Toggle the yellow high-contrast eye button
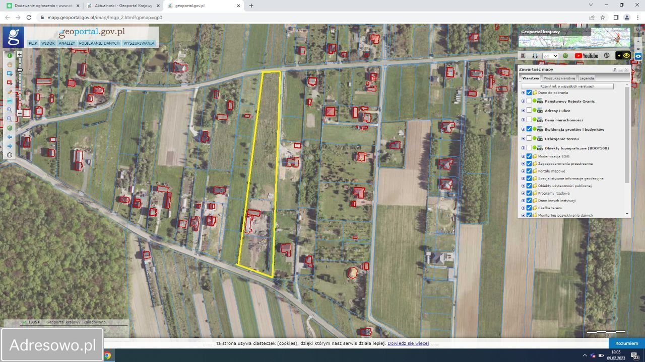Image resolution: width=645 pixels, height=362 pixels. [623, 56]
